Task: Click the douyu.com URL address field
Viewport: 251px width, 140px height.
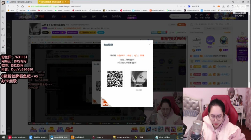Action: [67, 6]
